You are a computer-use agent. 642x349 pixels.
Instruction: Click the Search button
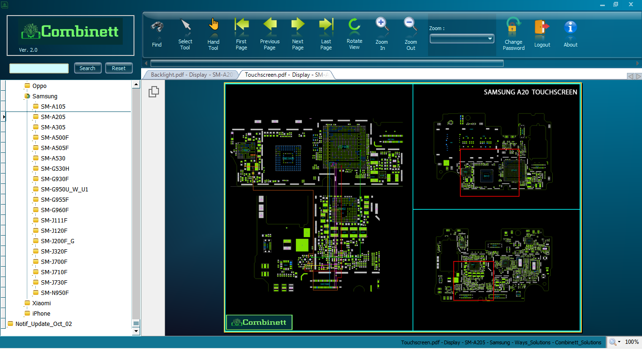[x=87, y=68]
